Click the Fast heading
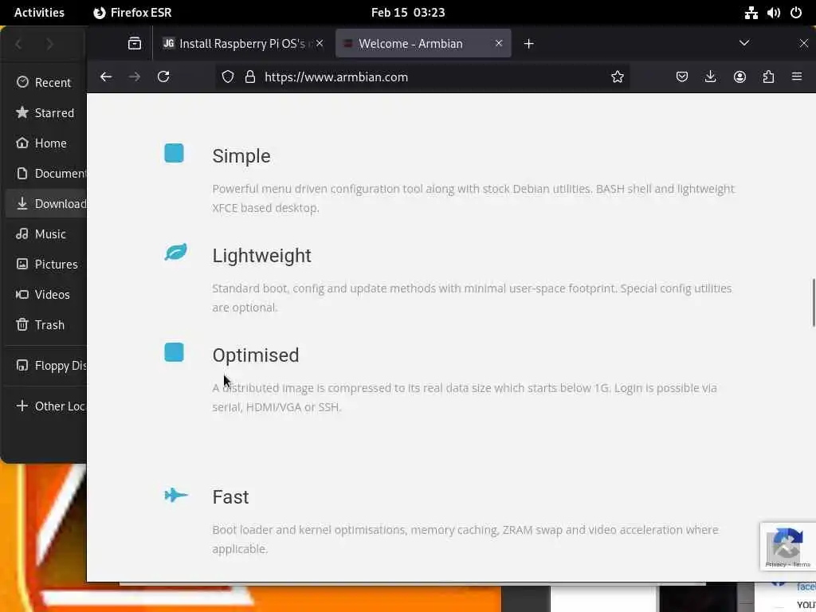 230,497
